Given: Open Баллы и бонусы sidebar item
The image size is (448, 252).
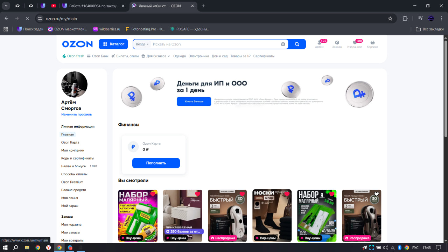Looking at the screenshot, I should click(x=74, y=166).
